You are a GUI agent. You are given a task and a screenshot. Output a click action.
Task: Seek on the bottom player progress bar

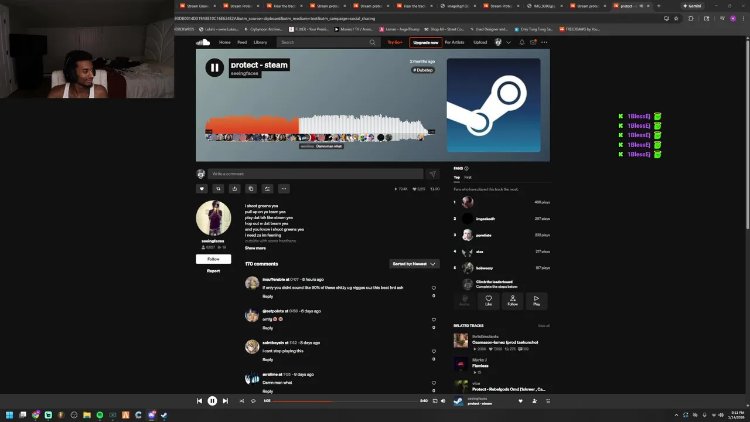click(345, 401)
